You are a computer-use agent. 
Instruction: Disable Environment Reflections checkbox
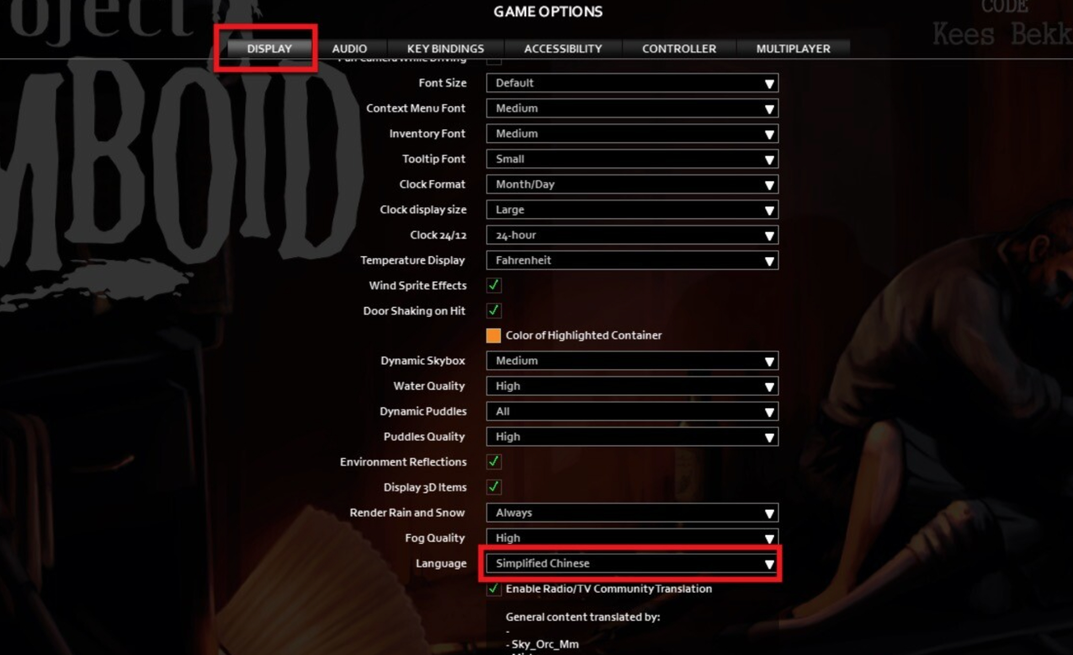[493, 461]
